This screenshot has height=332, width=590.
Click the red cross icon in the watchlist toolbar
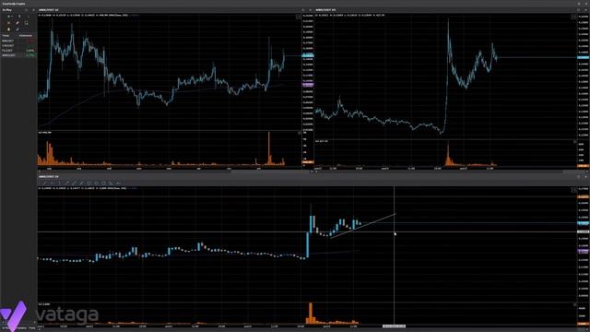click(x=8, y=23)
